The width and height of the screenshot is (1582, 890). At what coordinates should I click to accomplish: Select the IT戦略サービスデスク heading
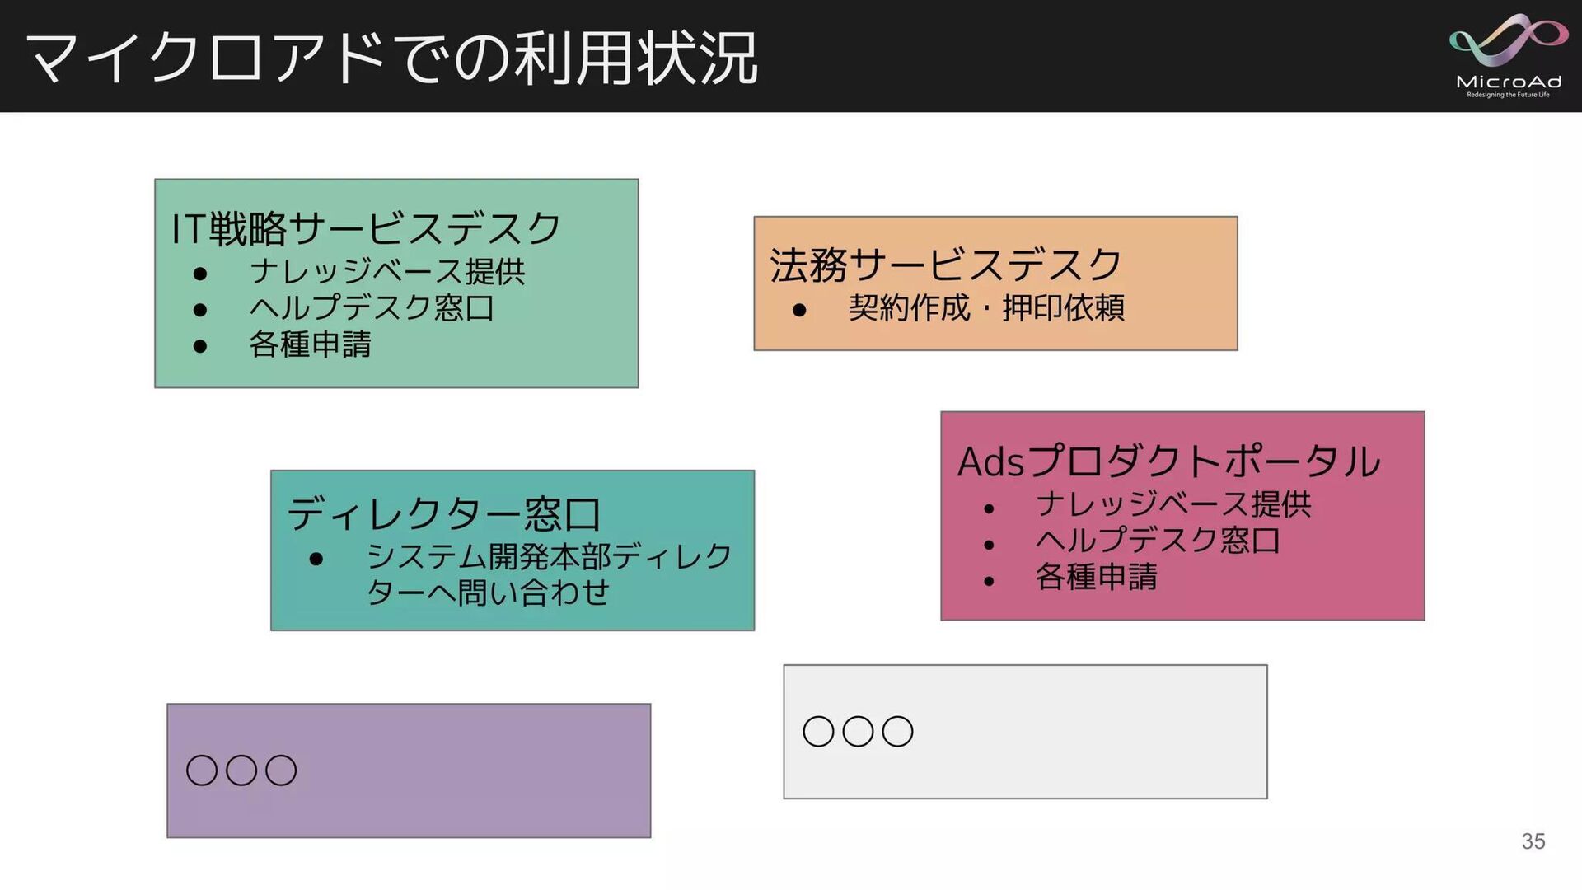(366, 228)
